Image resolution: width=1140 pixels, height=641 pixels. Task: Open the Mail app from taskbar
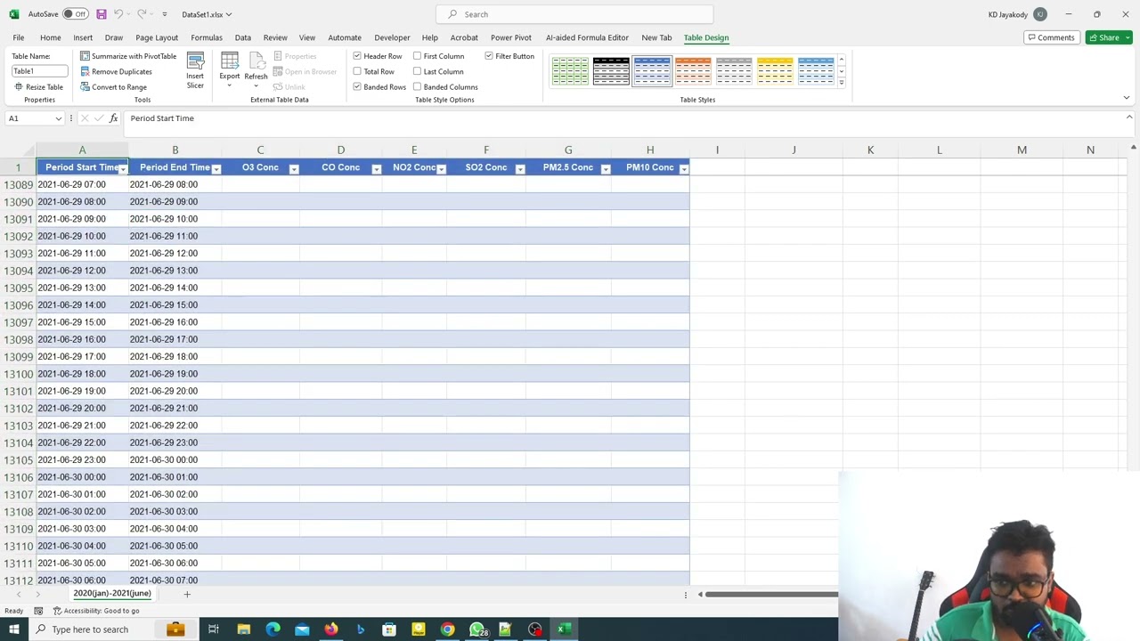(x=302, y=629)
